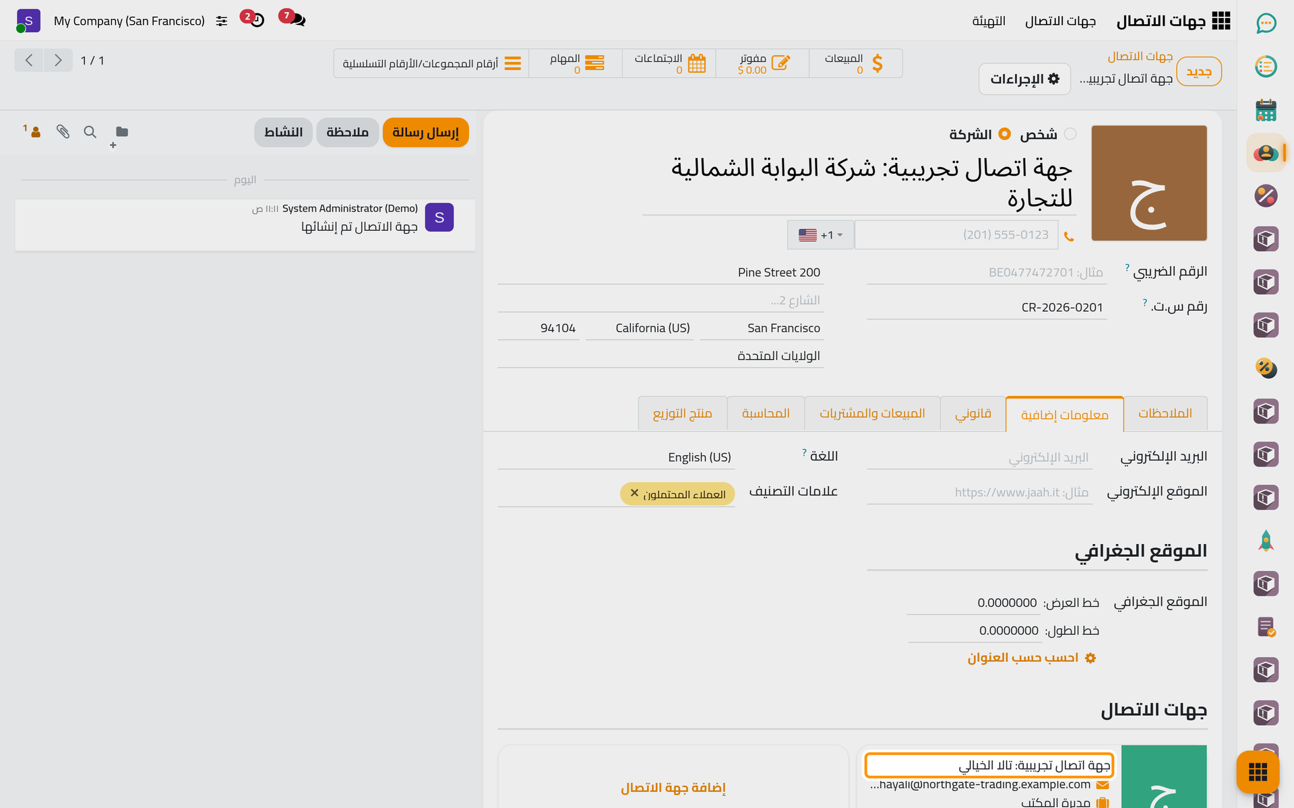Screen dimensions: 1294x808
Task: Open الاجتماعات meetings stat button
Action: 669,63
